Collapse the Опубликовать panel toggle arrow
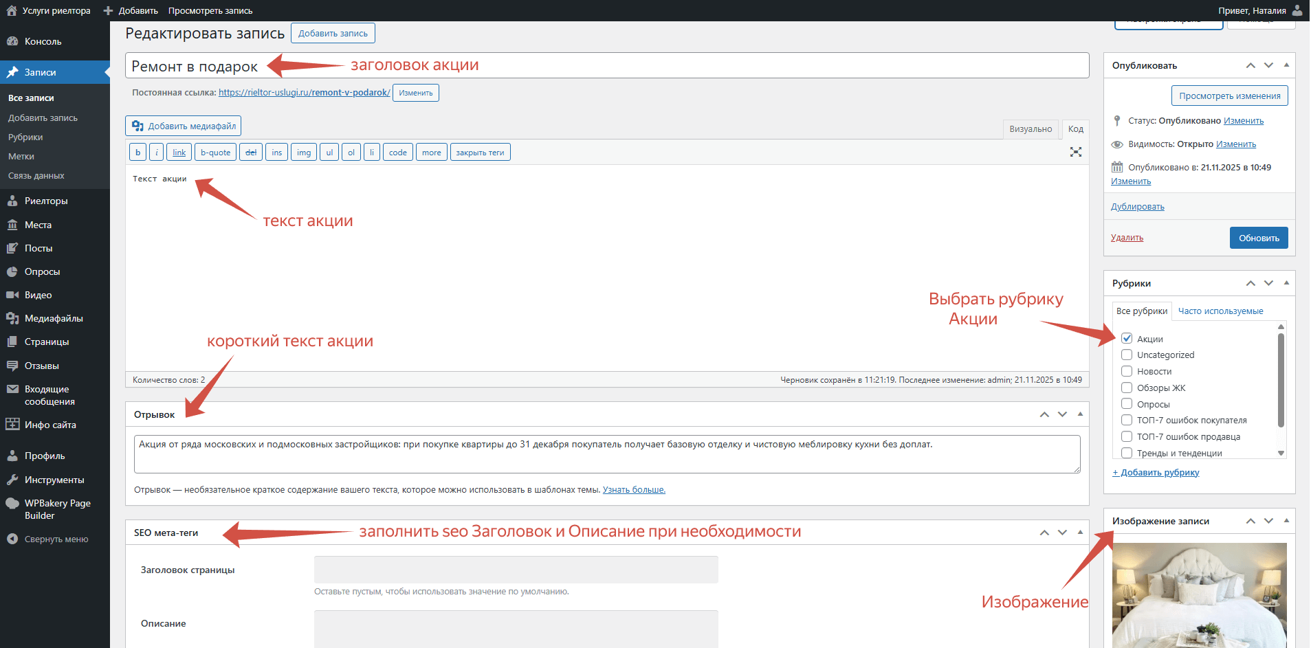Image resolution: width=1311 pixels, height=648 pixels. (1286, 65)
